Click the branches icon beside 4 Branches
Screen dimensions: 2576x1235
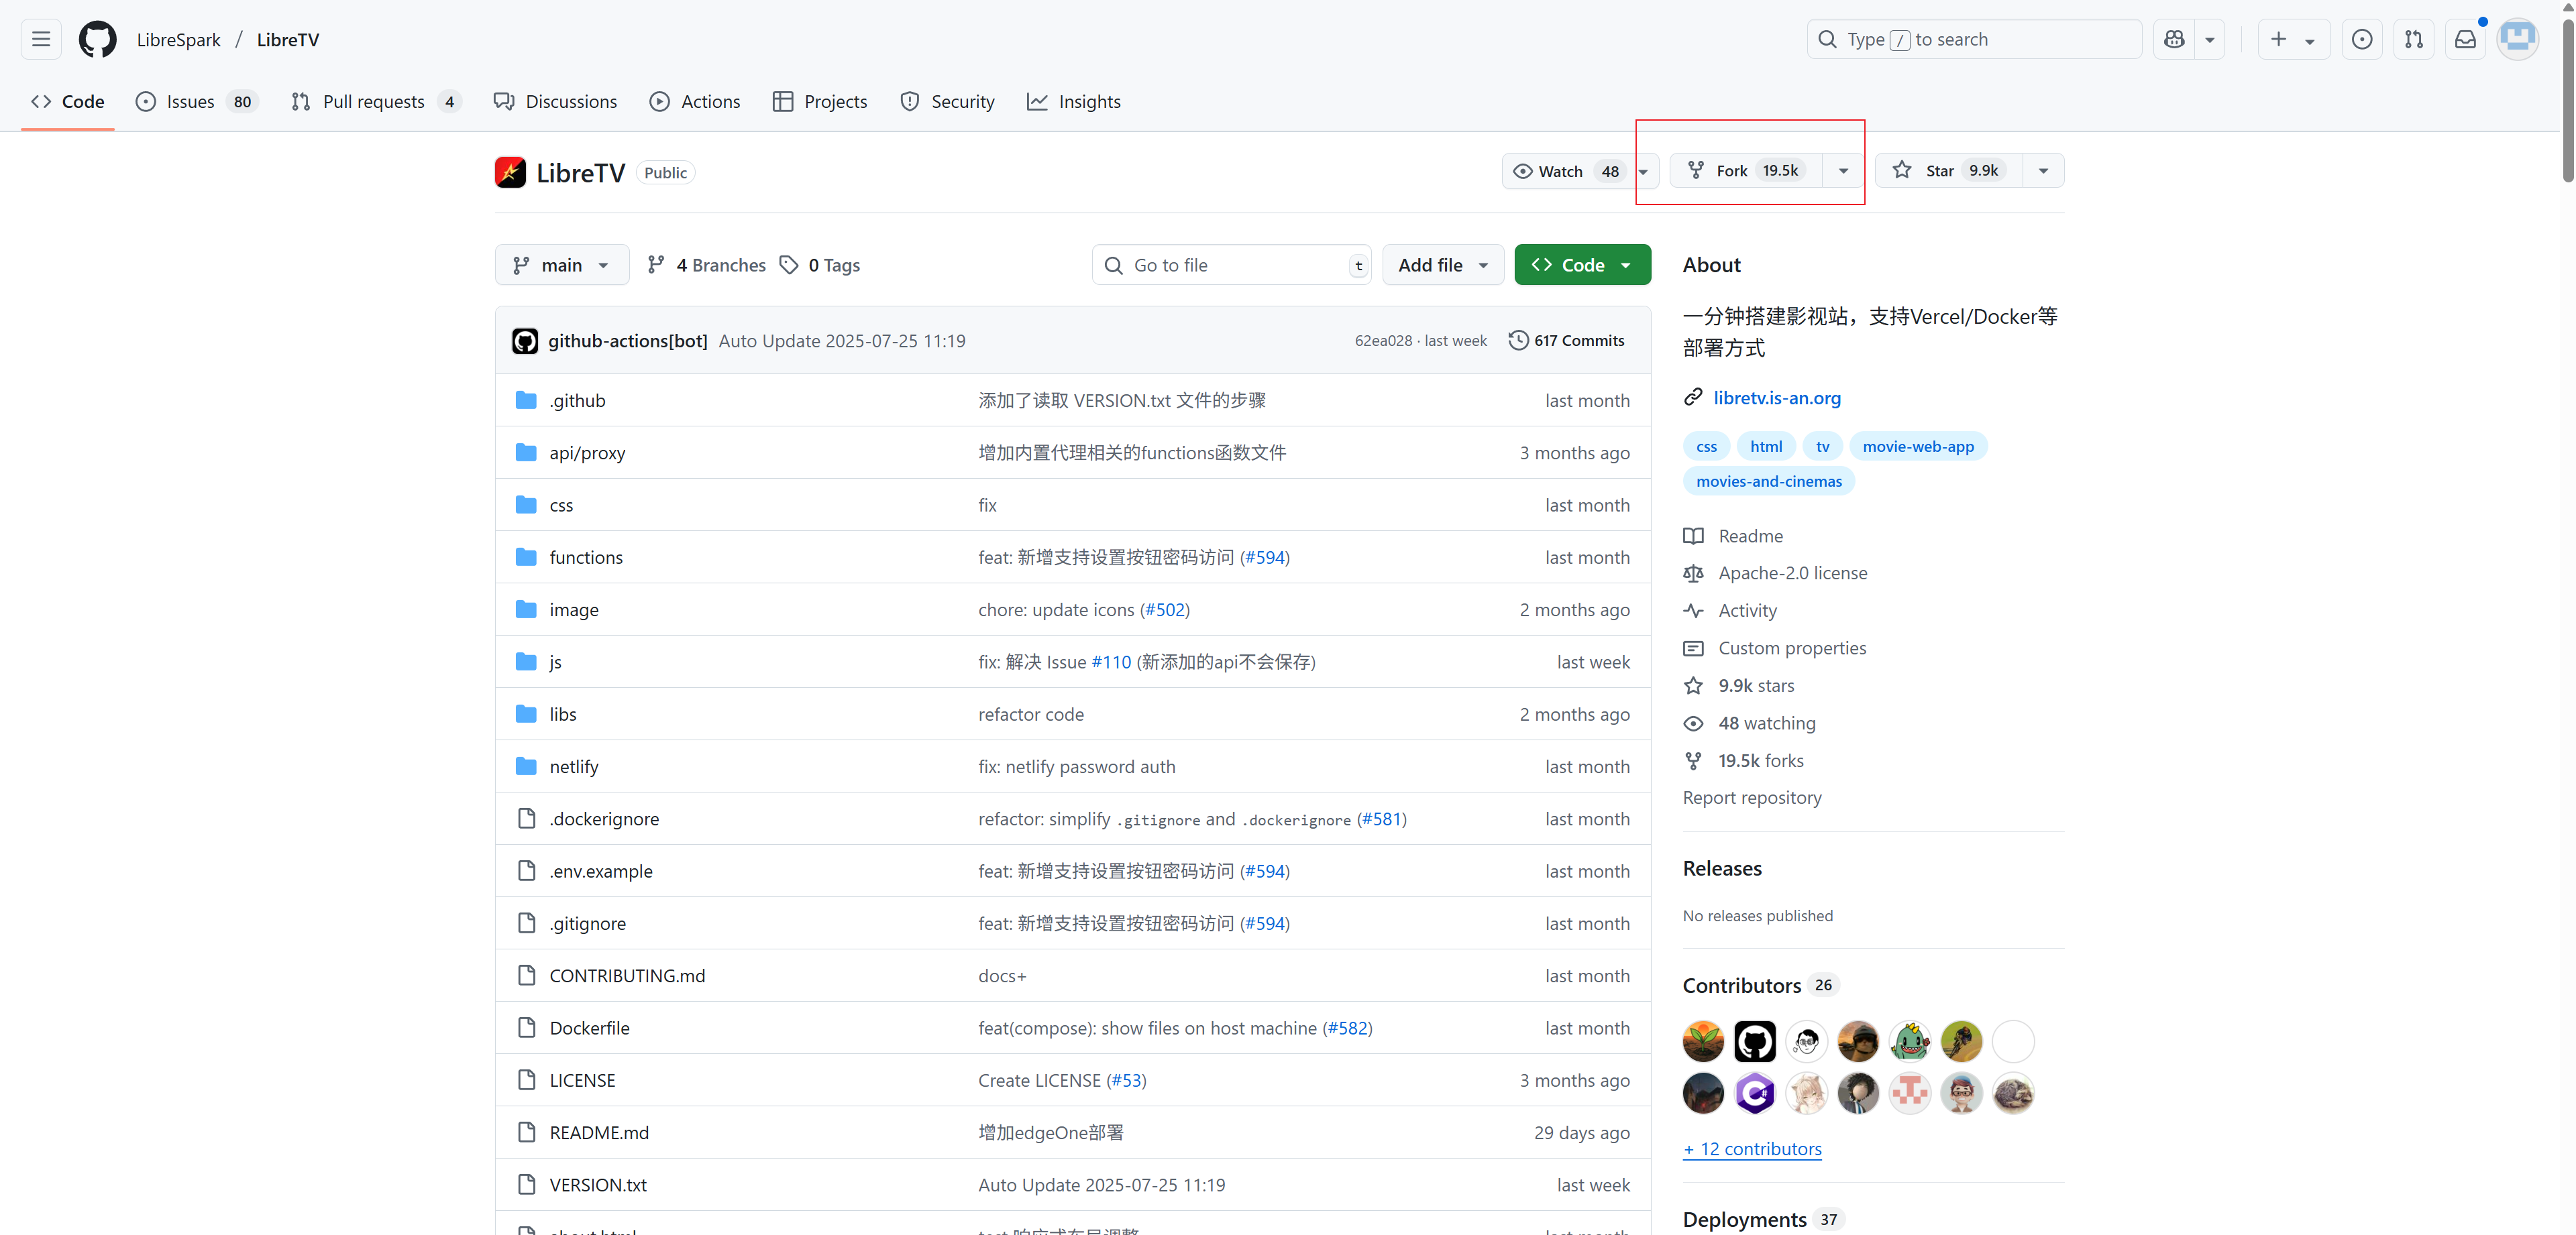coord(656,265)
